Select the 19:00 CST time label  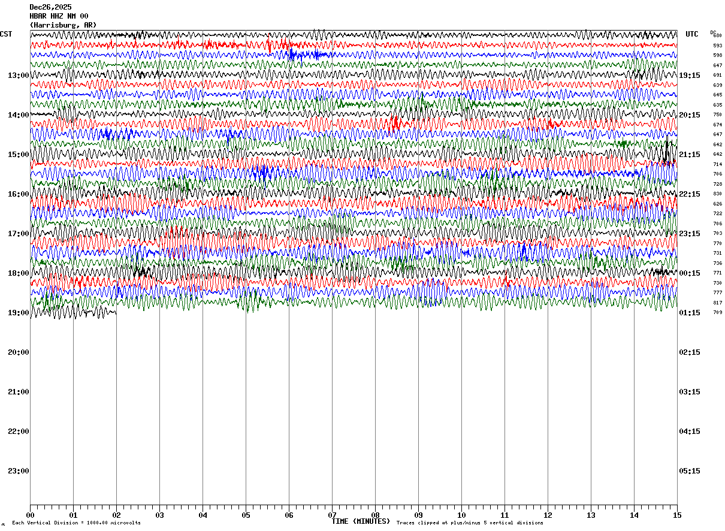tap(19, 313)
